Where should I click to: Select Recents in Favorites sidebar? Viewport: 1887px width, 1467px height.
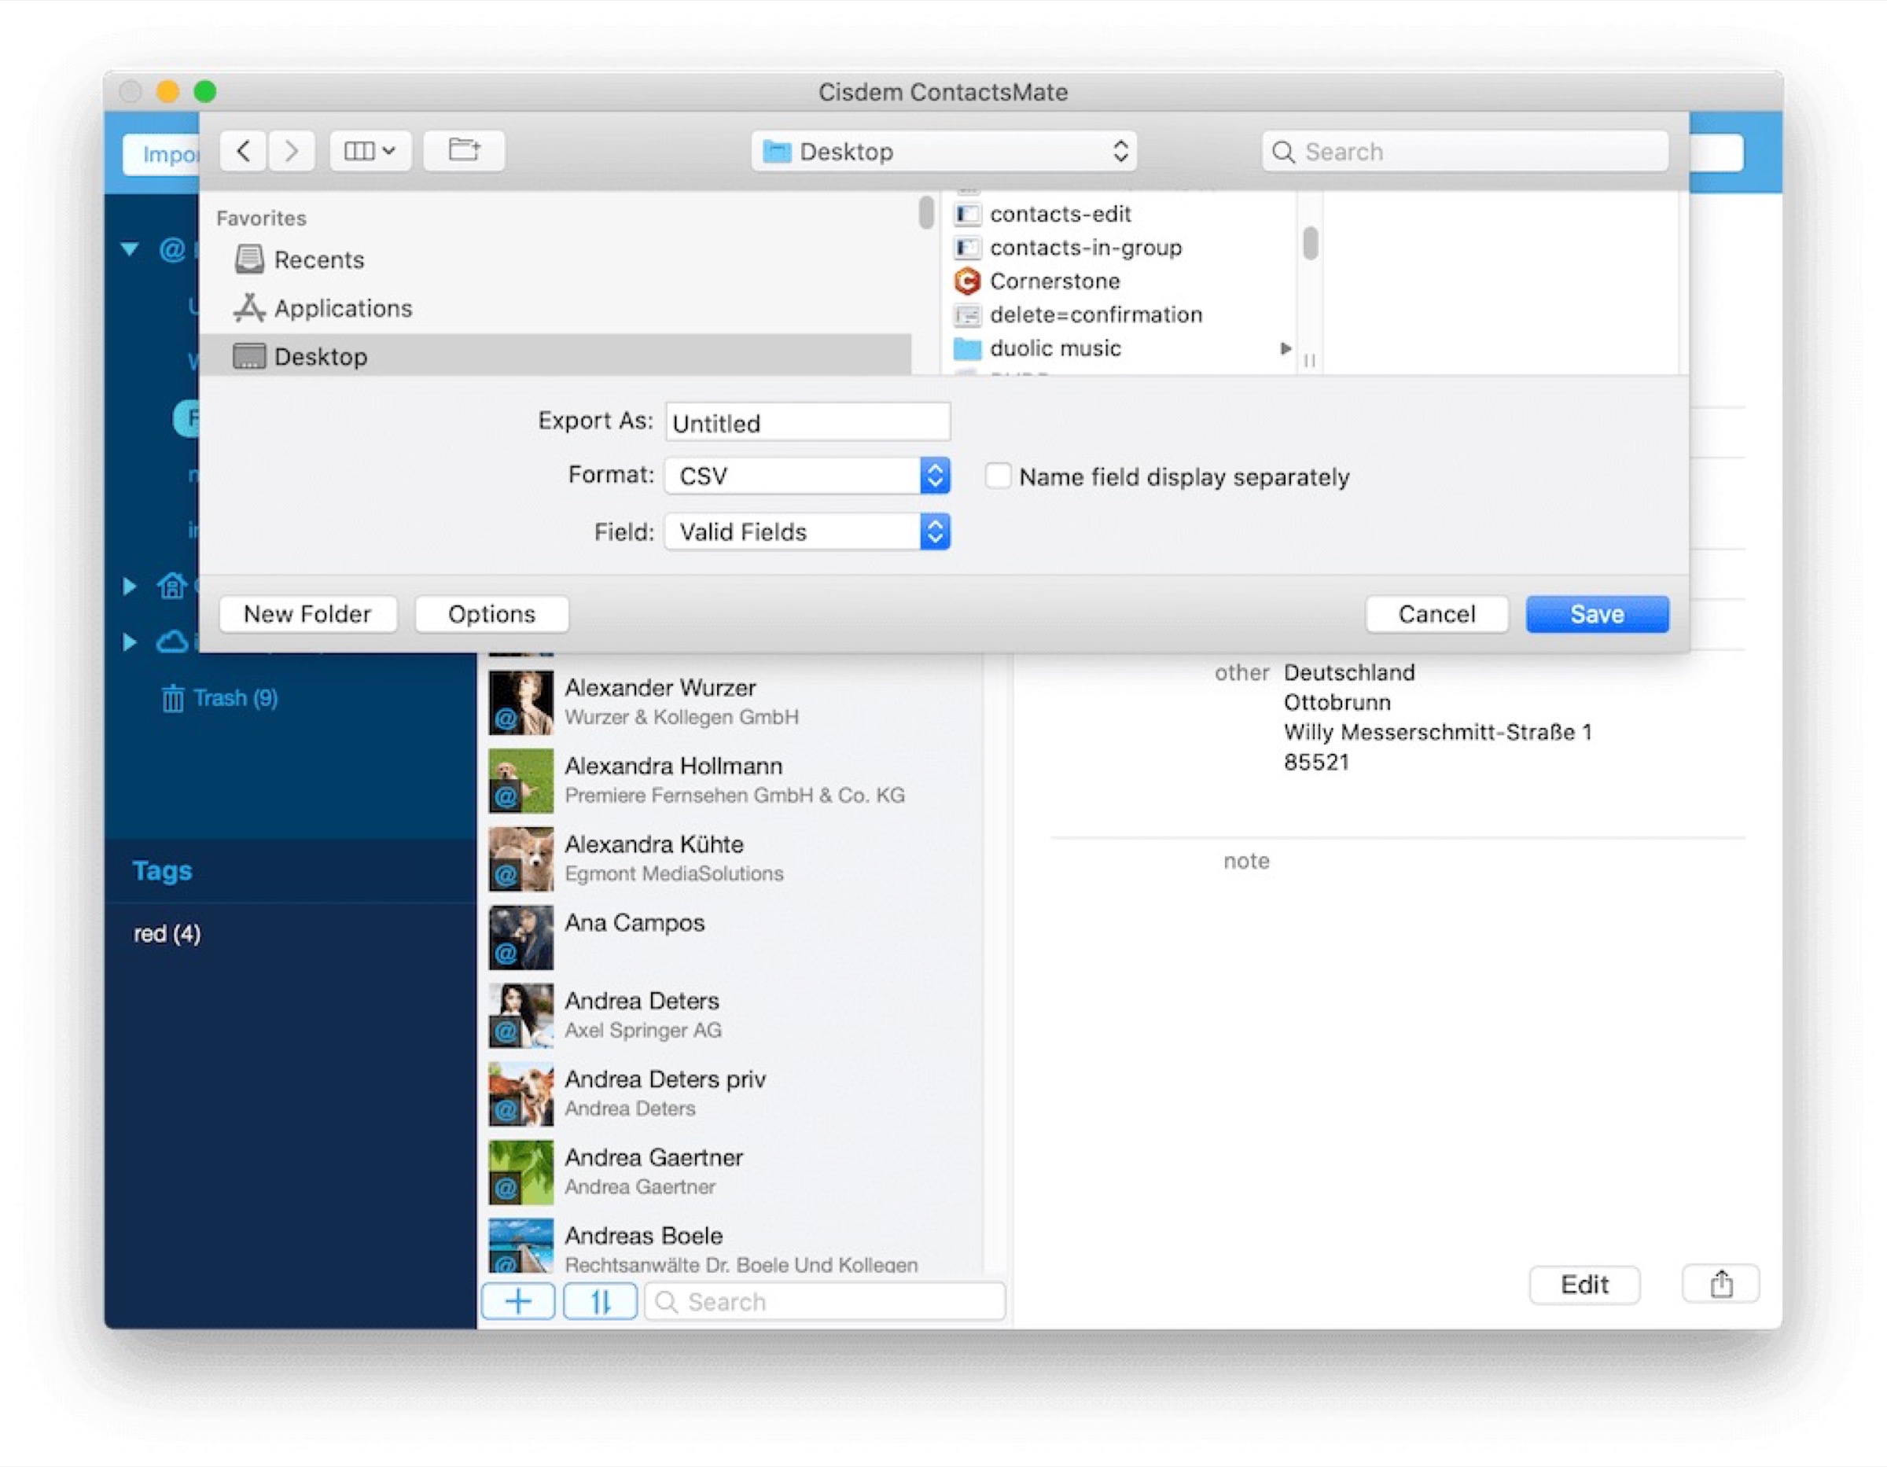[318, 260]
